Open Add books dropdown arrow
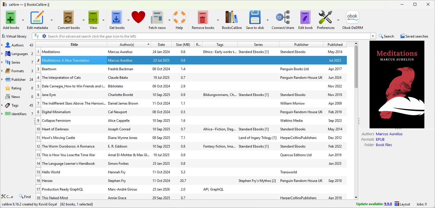The width and height of the screenshot is (435, 208). 23,20
